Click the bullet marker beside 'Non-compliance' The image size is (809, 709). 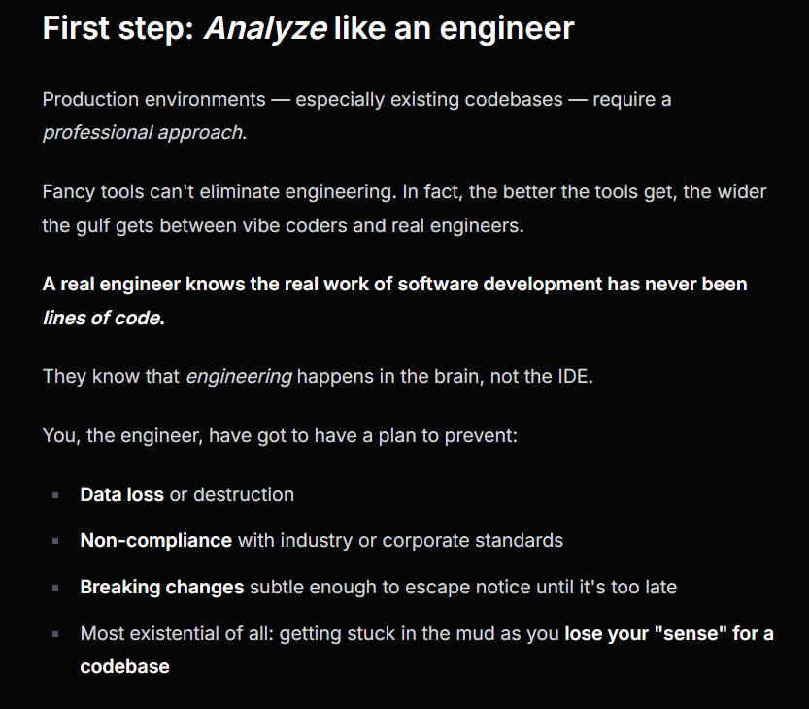(x=55, y=541)
